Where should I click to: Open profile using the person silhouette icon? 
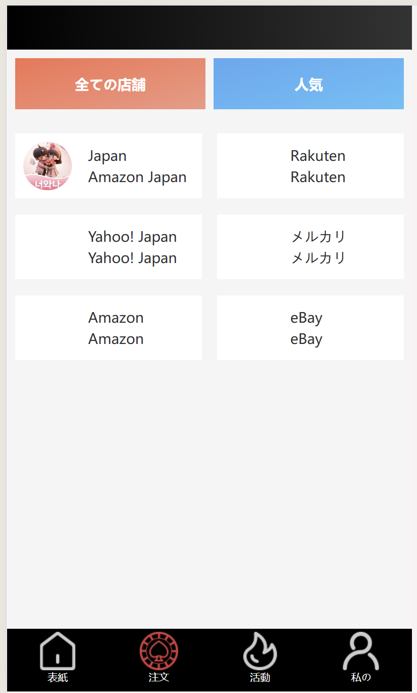point(361,652)
